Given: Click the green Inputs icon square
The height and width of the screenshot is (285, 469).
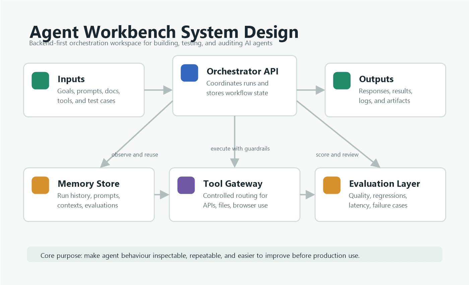Looking at the screenshot, I should point(41,81).
